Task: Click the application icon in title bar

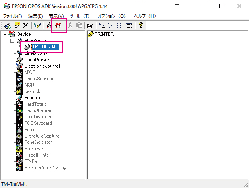Action: tap(7, 6)
